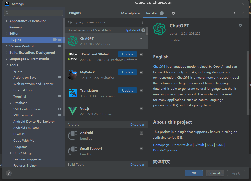The width and height of the screenshot is (251, 181).
Task: Toggle the Smali Support checkbox
Action: tap(141, 149)
